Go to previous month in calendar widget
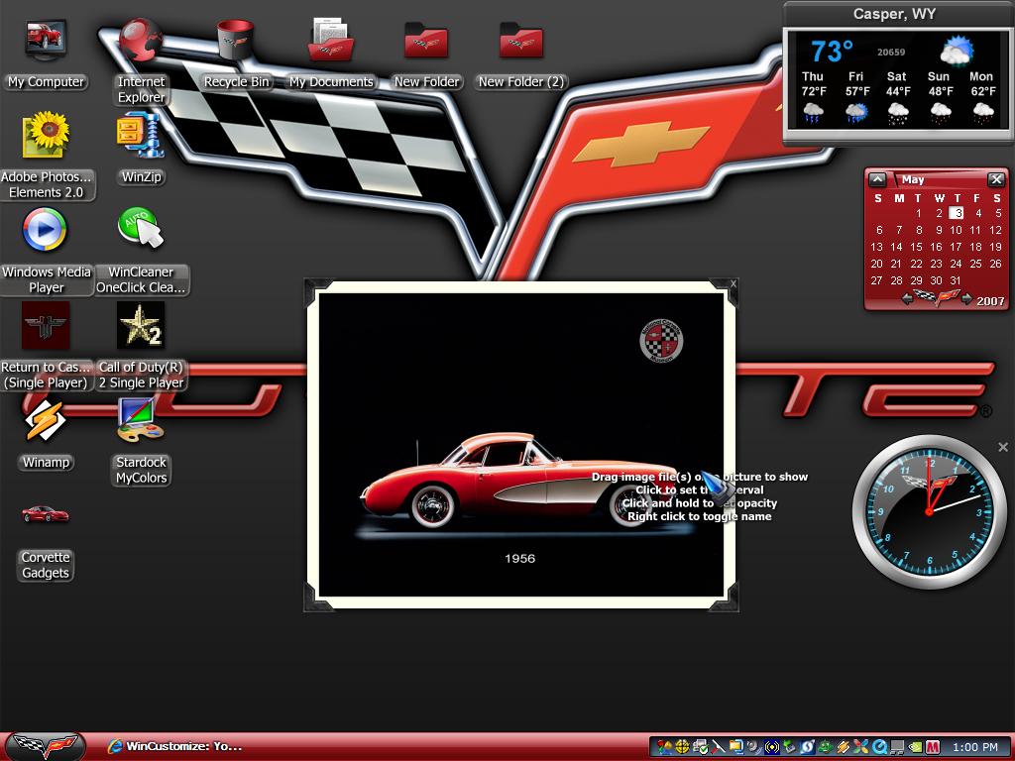 [x=907, y=299]
